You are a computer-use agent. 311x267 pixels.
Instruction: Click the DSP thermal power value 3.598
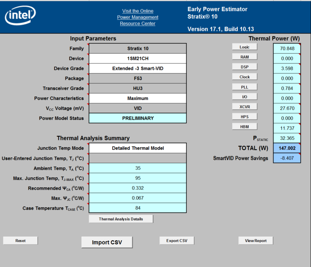287,68
